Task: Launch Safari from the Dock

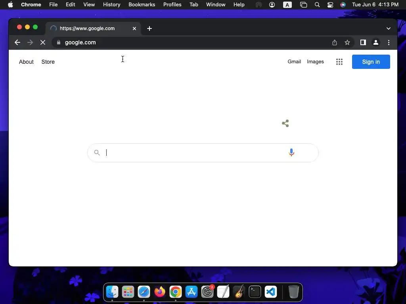Action: point(144,292)
